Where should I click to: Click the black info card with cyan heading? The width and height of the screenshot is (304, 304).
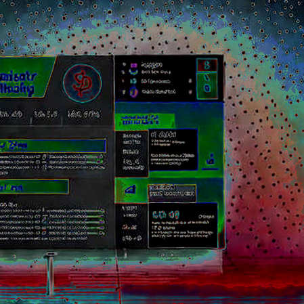(183, 225)
